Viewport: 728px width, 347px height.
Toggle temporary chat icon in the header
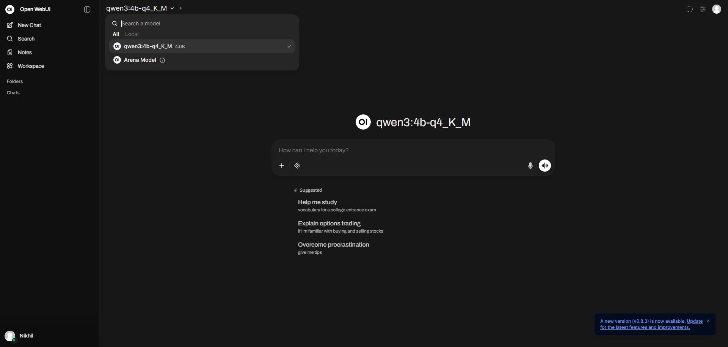[x=690, y=9]
